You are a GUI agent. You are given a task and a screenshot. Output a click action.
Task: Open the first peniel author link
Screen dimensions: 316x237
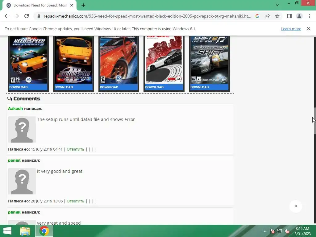[x=14, y=160]
